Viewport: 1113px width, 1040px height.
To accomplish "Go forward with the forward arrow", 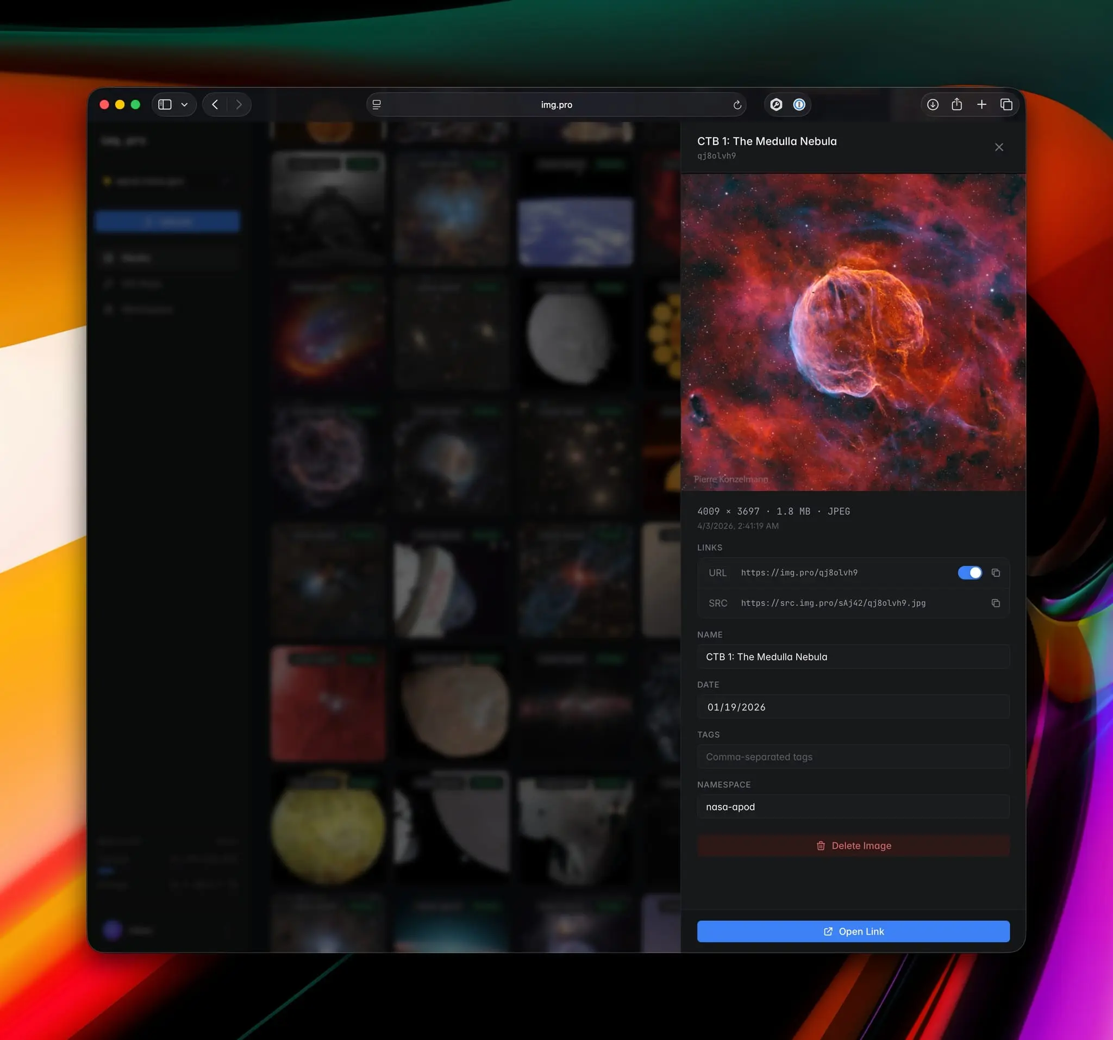I will point(239,105).
